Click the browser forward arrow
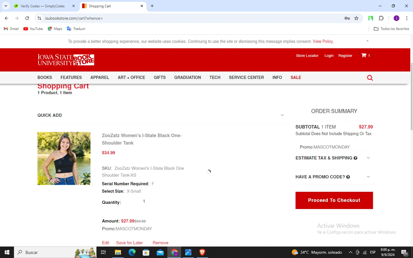Screen dimensions: 413x258 pyautogui.click(x=17, y=18)
